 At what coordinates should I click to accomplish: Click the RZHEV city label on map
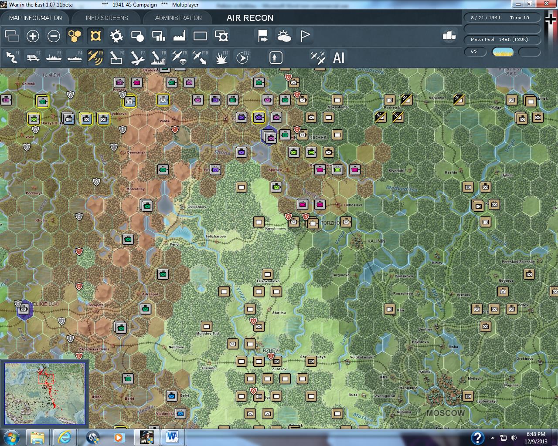(x=270, y=350)
